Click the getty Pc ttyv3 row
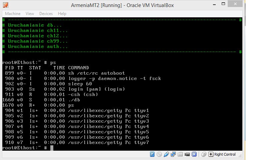273x160 pixels. (x=77, y=121)
